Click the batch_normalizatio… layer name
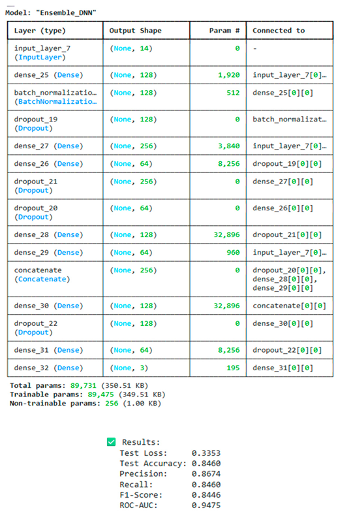Screen dimensions: 338x512 [55, 93]
